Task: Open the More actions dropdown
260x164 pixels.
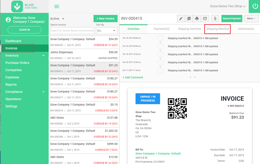Action: [251, 19]
